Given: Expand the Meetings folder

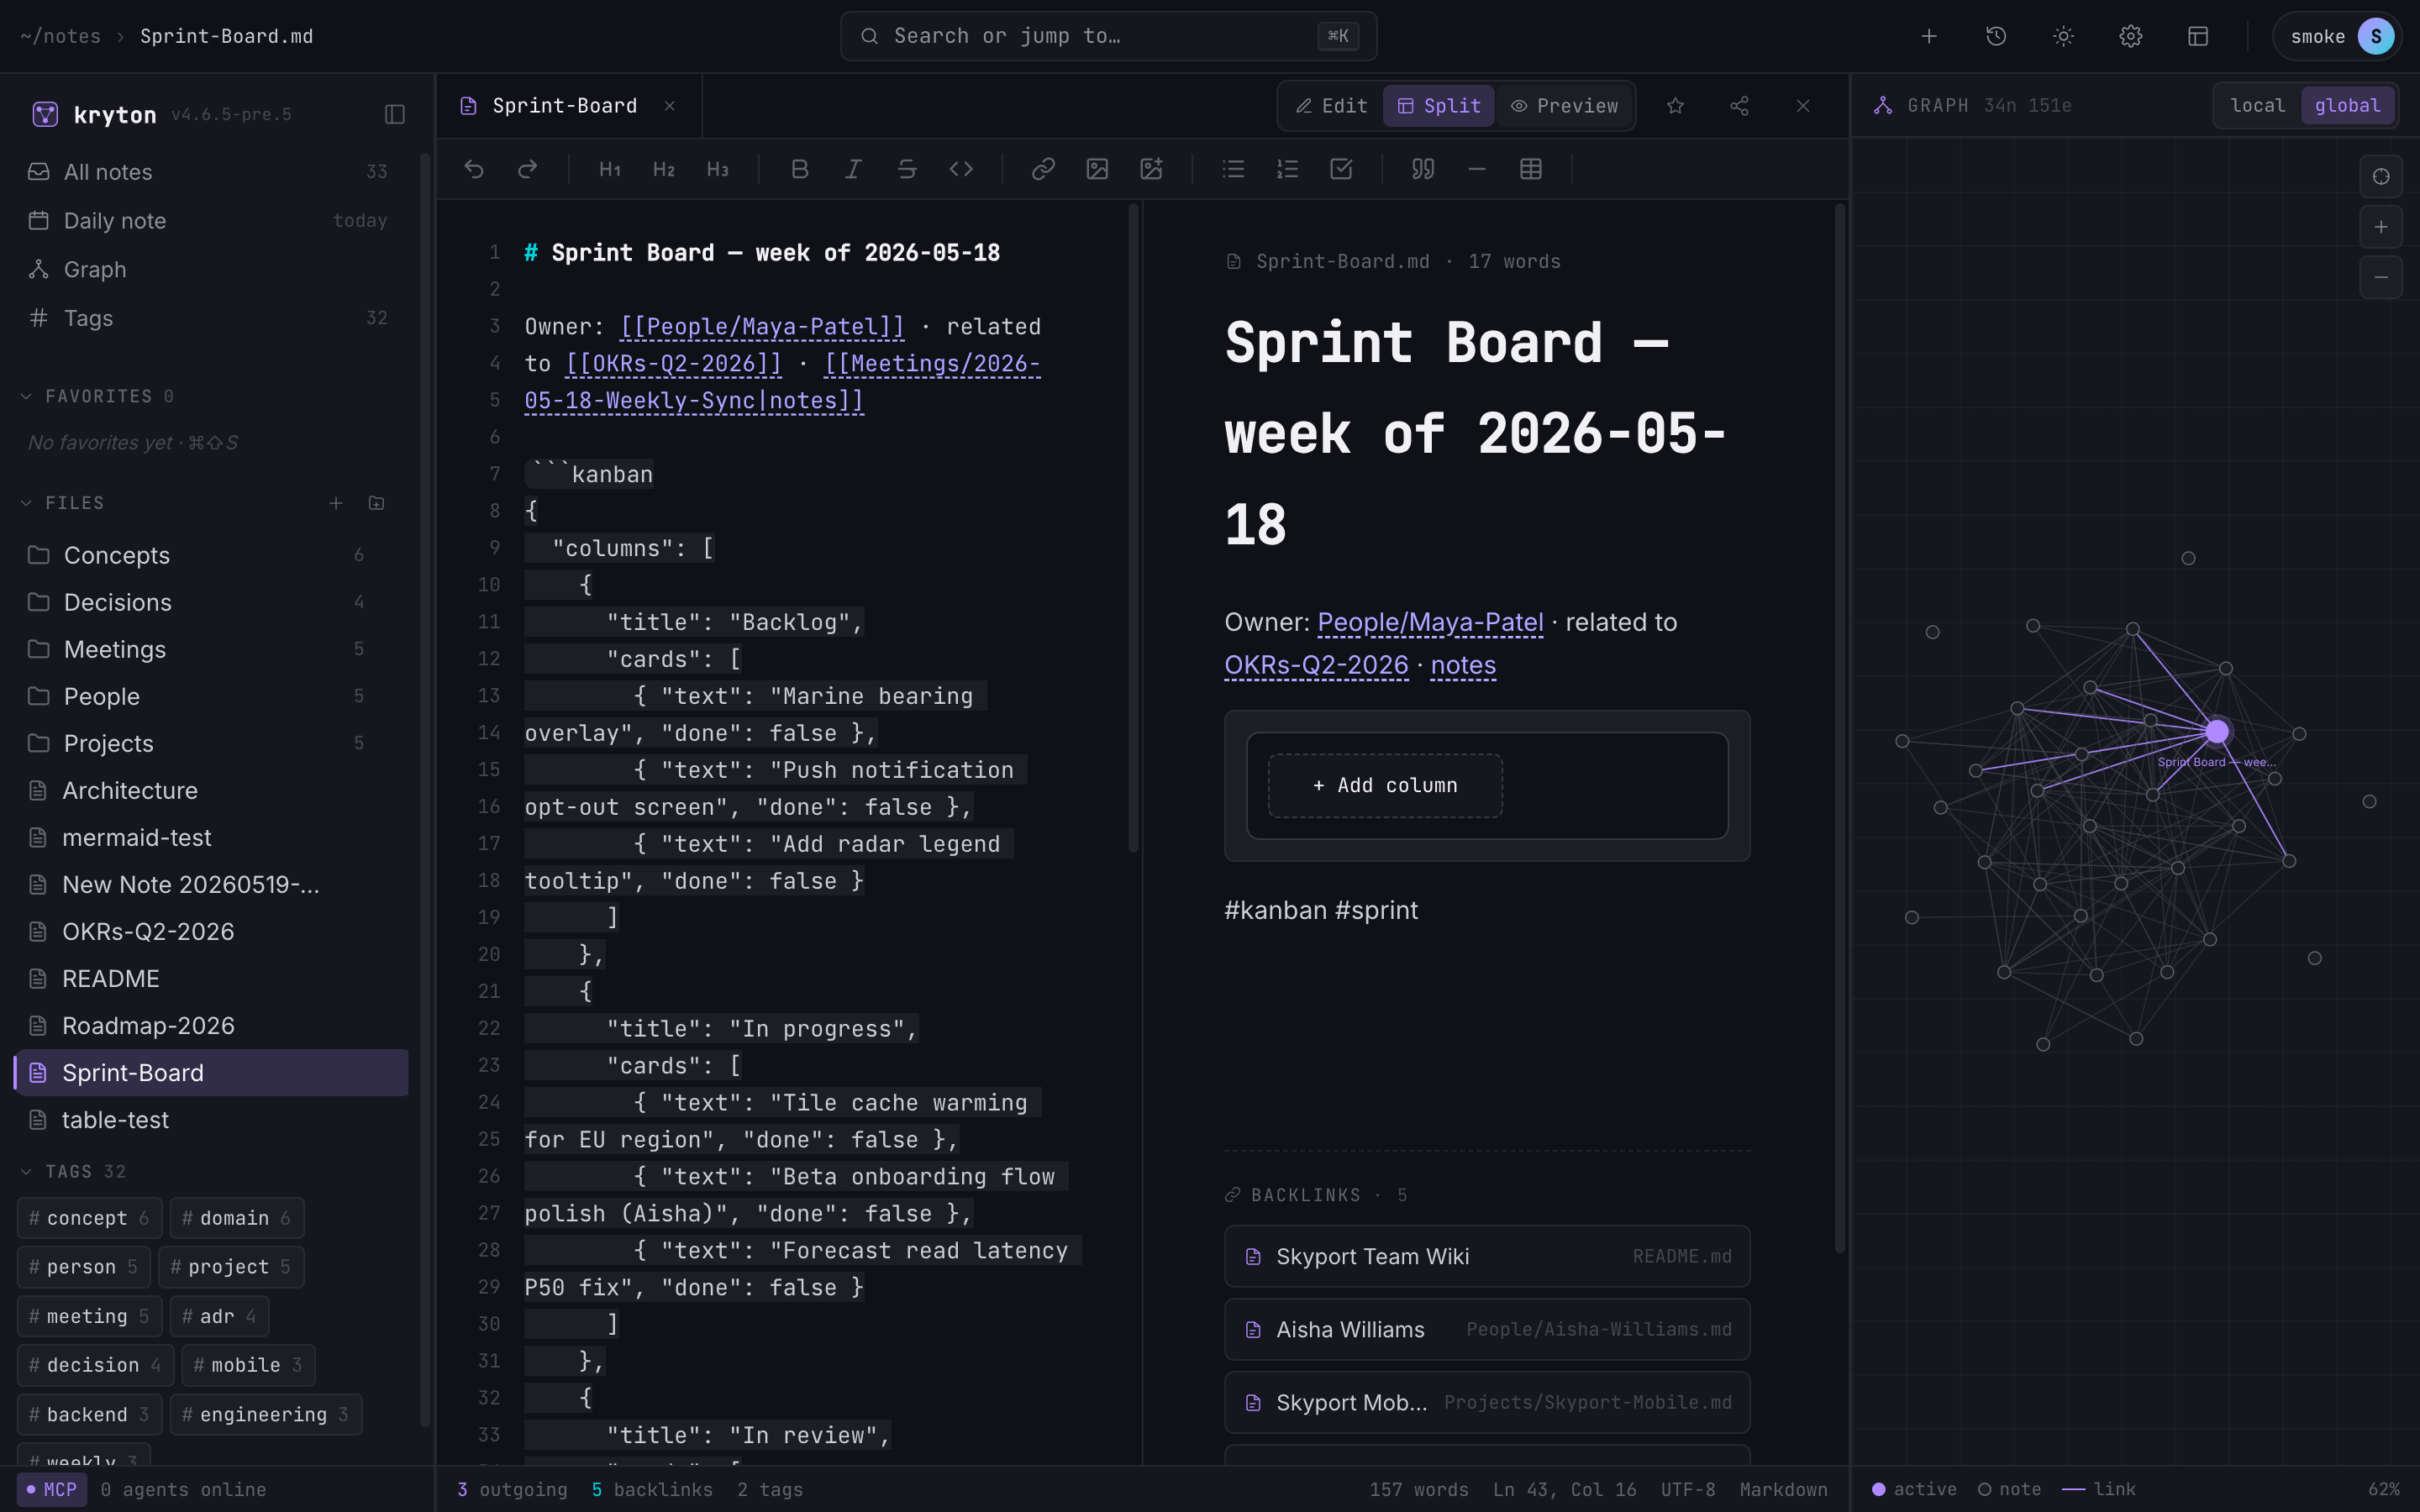Looking at the screenshot, I should (210, 649).
